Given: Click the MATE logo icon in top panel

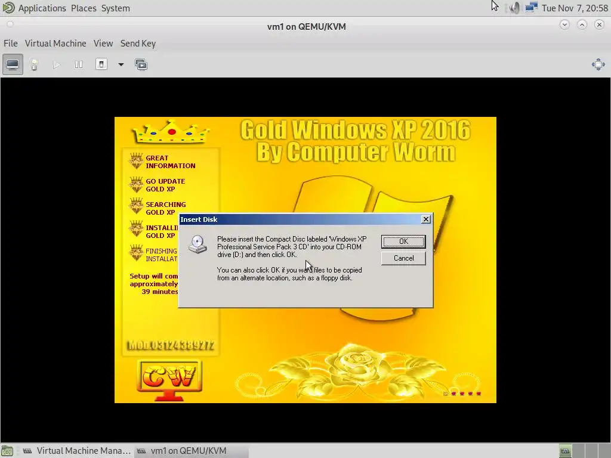Looking at the screenshot, I should 8,8.
